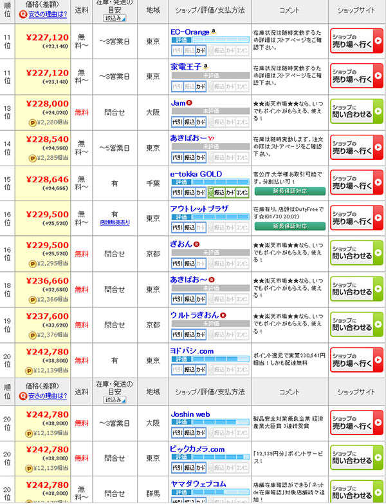Click the 延長保証対応 badge in the アウトレットプラザ row

point(290,226)
